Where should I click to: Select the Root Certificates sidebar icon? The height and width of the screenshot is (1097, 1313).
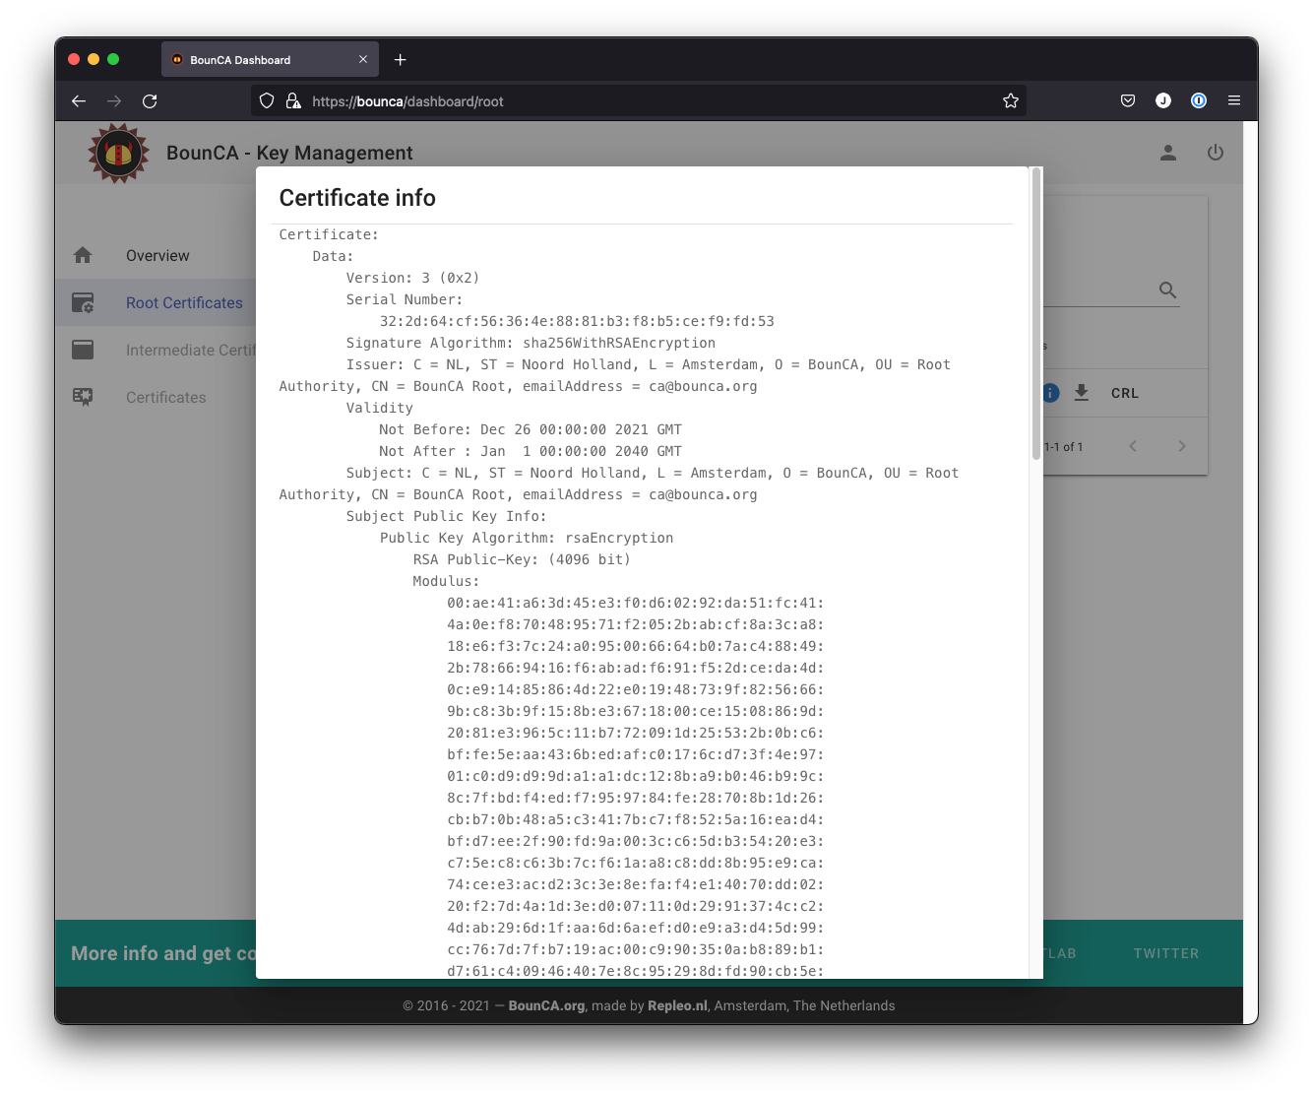[83, 302]
